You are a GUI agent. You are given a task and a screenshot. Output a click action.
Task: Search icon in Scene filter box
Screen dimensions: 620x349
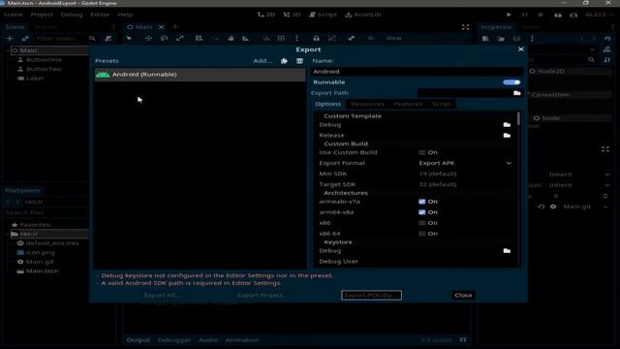point(92,39)
